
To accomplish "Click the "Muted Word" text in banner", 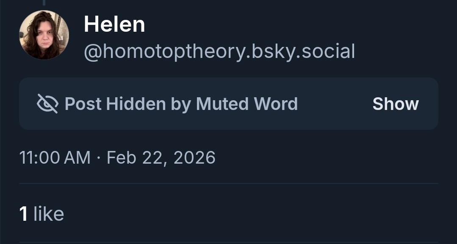I will click(247, 104).
